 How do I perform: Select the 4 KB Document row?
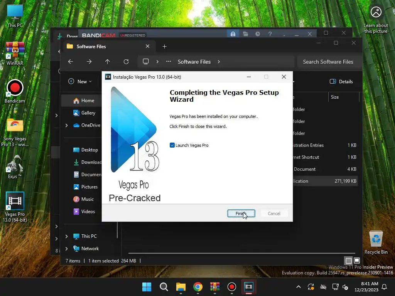325,169
